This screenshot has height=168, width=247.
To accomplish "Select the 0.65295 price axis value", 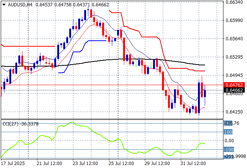I will coord(234,57).
